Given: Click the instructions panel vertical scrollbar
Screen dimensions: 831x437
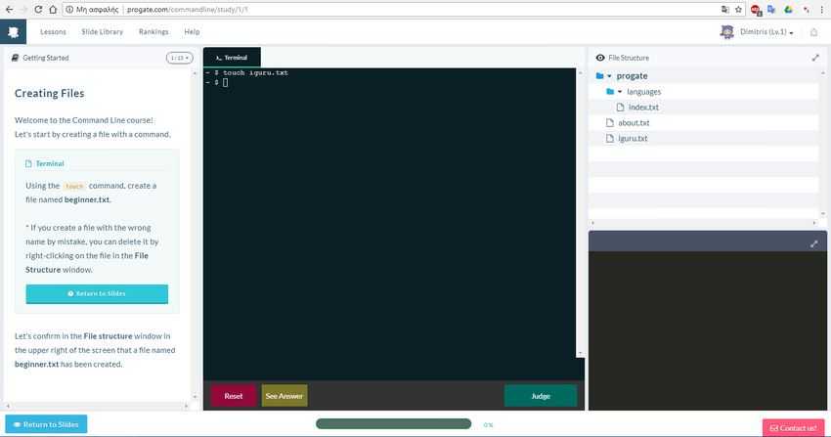Looking at the screenshot, I should (195, 235).
